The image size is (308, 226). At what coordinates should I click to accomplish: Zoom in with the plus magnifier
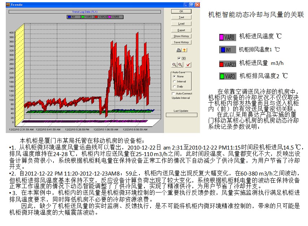(x=180, y=65)
